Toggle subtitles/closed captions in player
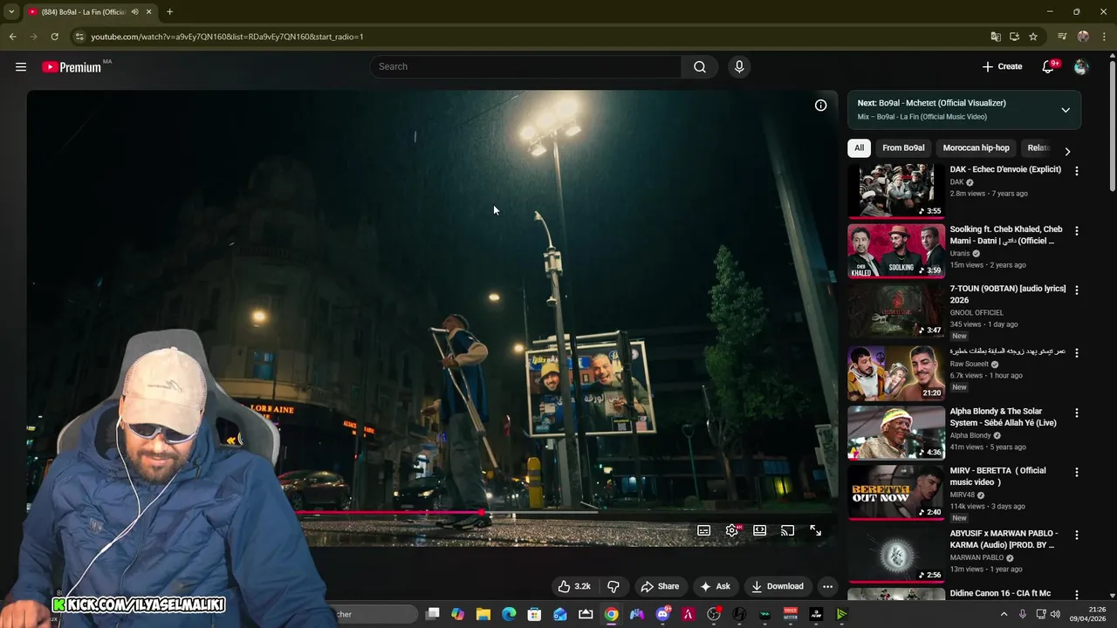The height and width of the screenshot is (628, 1117). (x=704, y=530)
